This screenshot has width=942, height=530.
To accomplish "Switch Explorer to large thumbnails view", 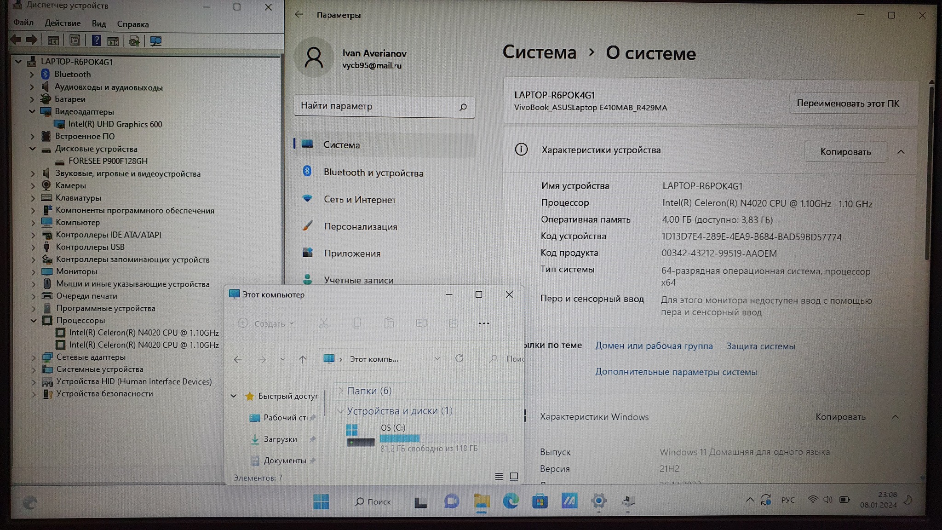I will (514, 477).
